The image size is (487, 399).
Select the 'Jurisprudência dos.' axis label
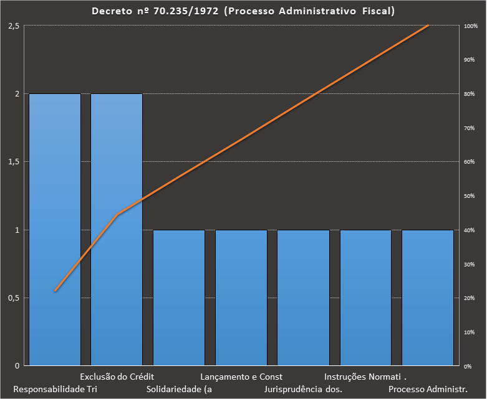(303, 390)
